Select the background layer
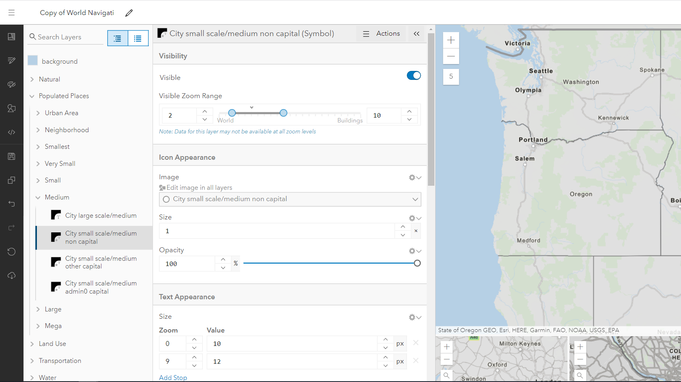681x382 pixels. coord(60,61)
